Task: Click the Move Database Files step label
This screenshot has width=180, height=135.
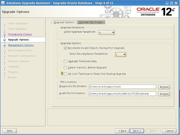Action: coord(20,50)
